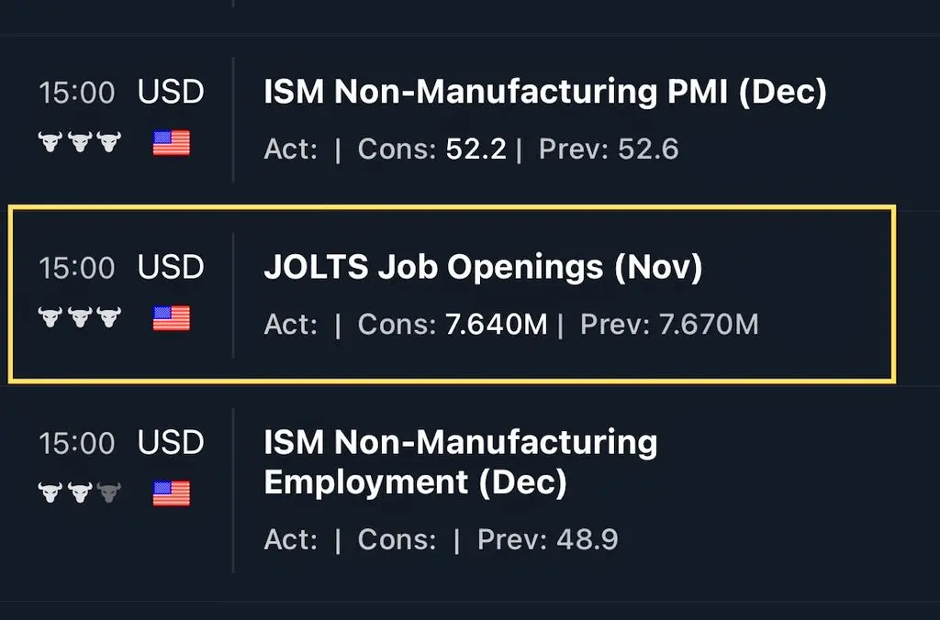Click first bull icon in JOLTS row

(50, 318)
